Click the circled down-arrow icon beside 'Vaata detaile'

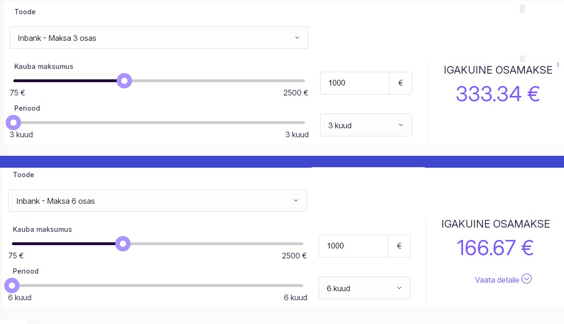(x=526, y=279)
